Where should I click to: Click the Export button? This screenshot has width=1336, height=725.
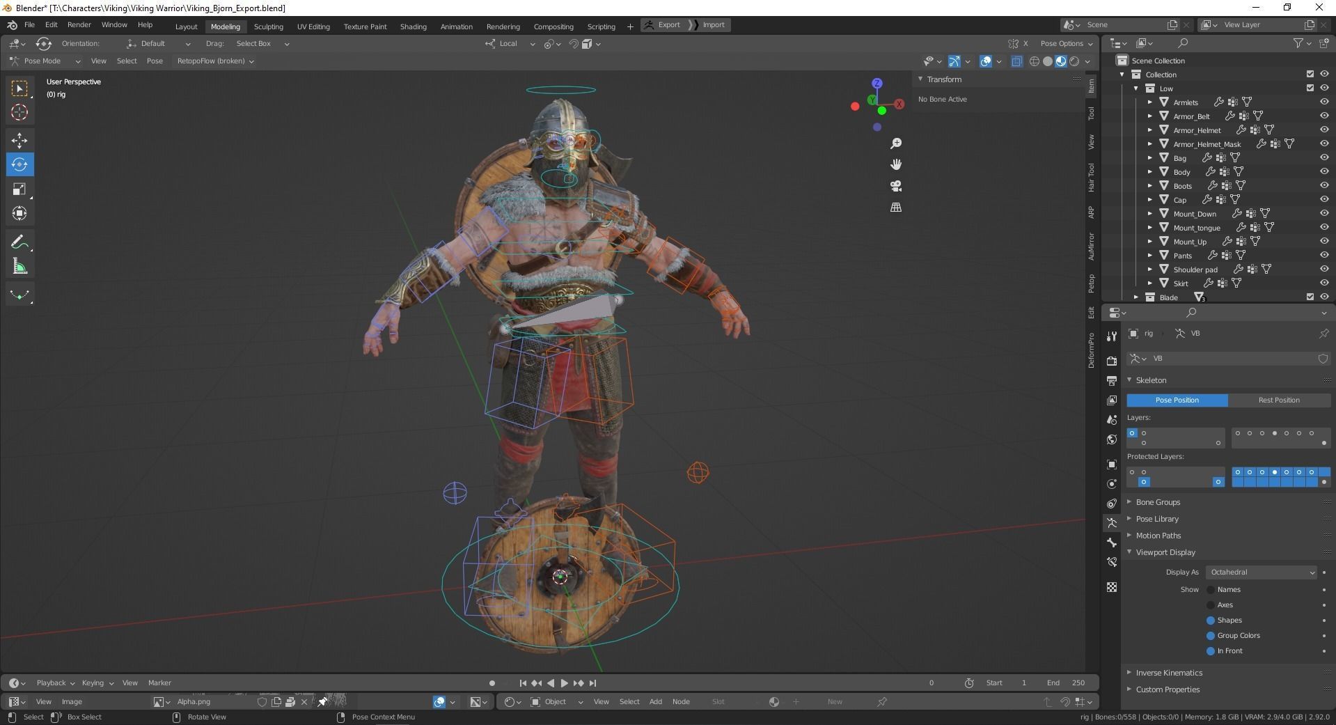coord(662,25)
